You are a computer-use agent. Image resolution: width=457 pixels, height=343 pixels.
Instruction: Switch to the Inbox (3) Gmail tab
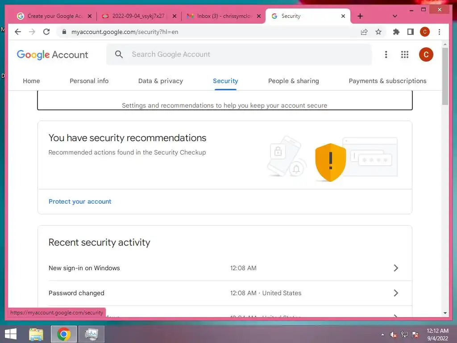[224, 16]
